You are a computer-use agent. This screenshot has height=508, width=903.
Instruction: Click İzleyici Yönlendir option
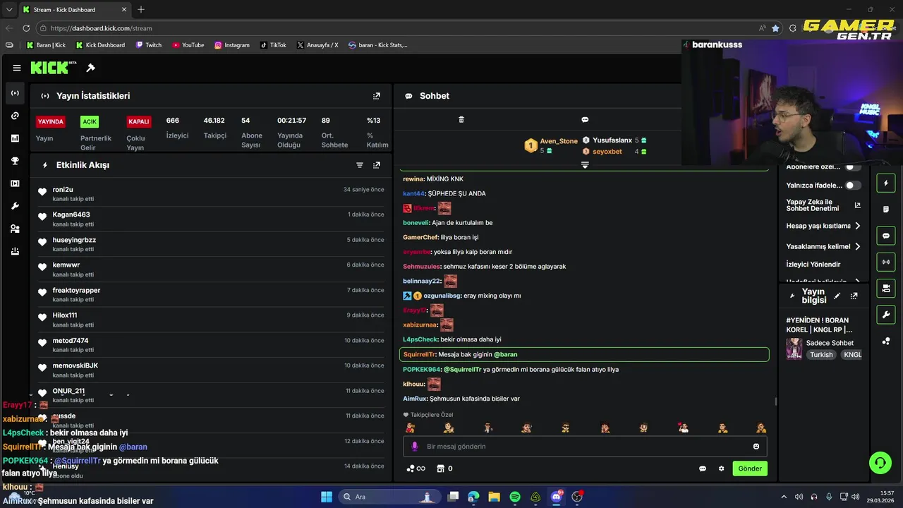813,265
